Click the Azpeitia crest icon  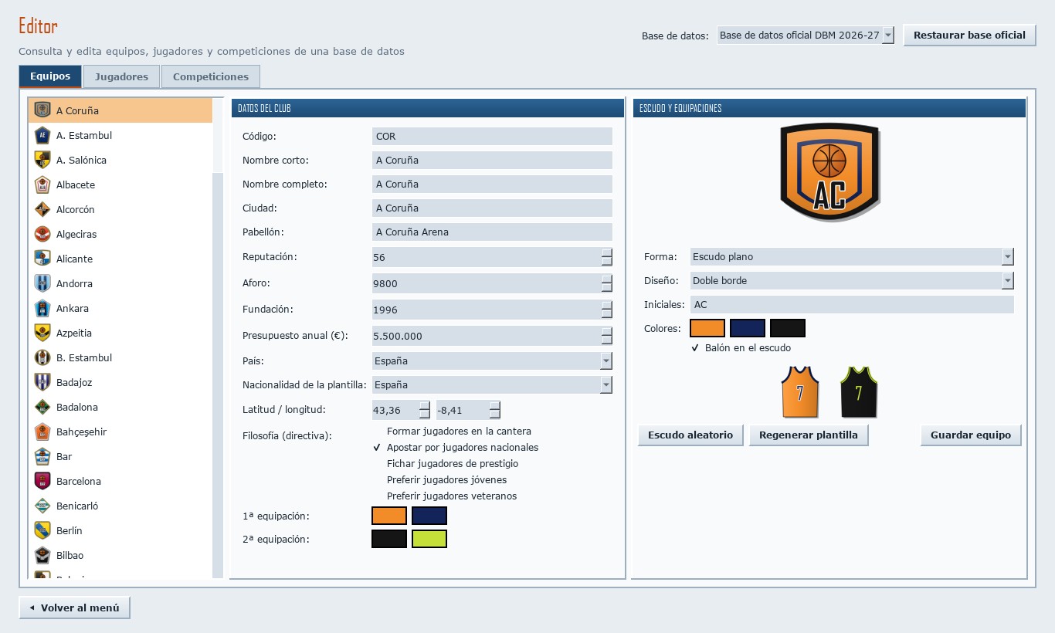tap(42, 333)
